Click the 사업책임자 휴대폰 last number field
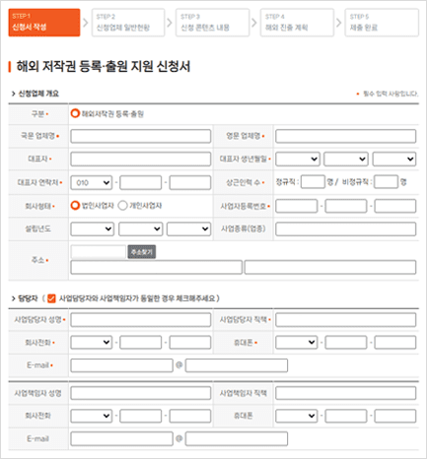Screen dimensions: 427x459 point(395,416)
